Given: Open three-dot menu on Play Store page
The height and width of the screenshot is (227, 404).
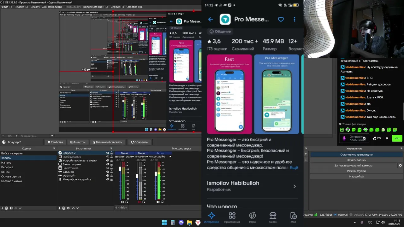Looking at the screenshot, I should 294,19.
